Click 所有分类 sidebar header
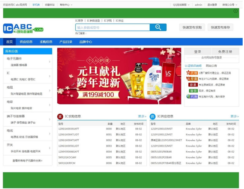244x189 pixels. [x=28, y=51]
